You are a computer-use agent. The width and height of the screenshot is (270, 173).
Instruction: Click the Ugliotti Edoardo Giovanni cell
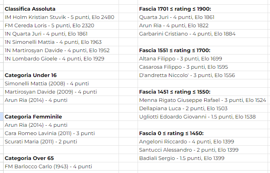coord(203,117)
